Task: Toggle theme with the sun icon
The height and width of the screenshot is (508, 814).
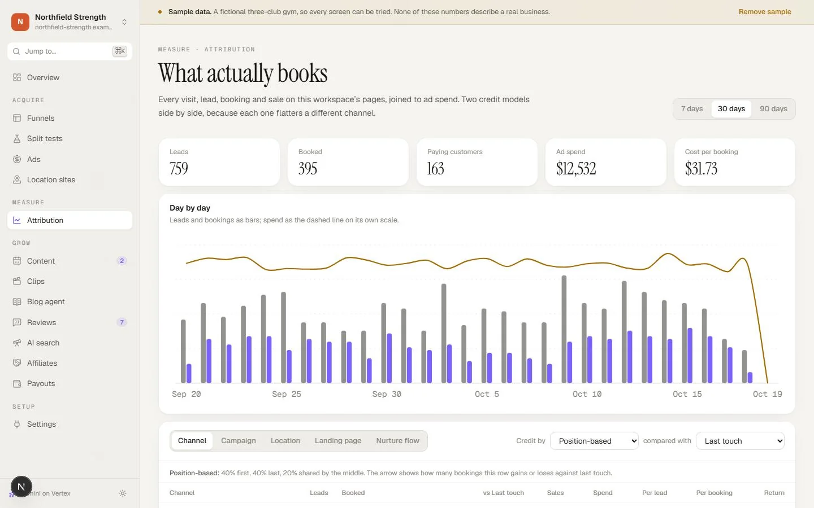Action: (123, 493)
